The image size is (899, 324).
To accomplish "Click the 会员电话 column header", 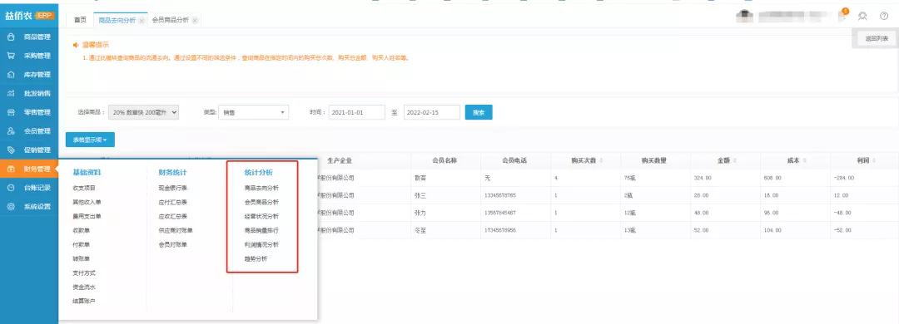I will point(515,161).
